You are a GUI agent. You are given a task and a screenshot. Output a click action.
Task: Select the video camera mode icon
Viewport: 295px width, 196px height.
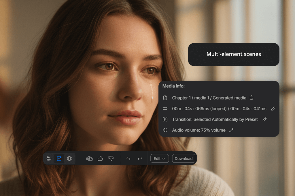tap(49, 158)
